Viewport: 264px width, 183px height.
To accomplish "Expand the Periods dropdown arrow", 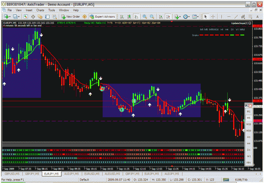I will [x=189, y=16].
